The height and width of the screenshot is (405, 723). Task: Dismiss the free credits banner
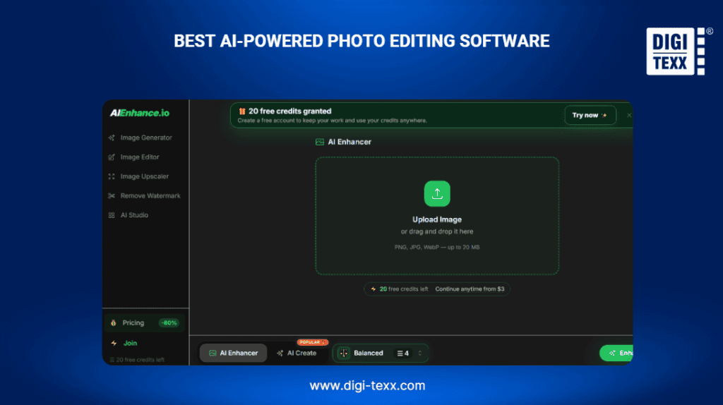[x=629, y=115]
